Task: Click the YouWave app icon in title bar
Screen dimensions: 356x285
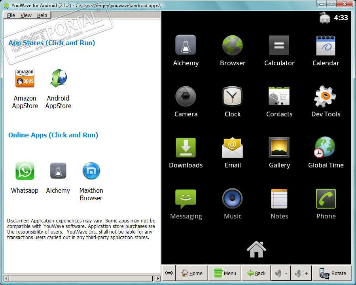Action: point(6,6)
